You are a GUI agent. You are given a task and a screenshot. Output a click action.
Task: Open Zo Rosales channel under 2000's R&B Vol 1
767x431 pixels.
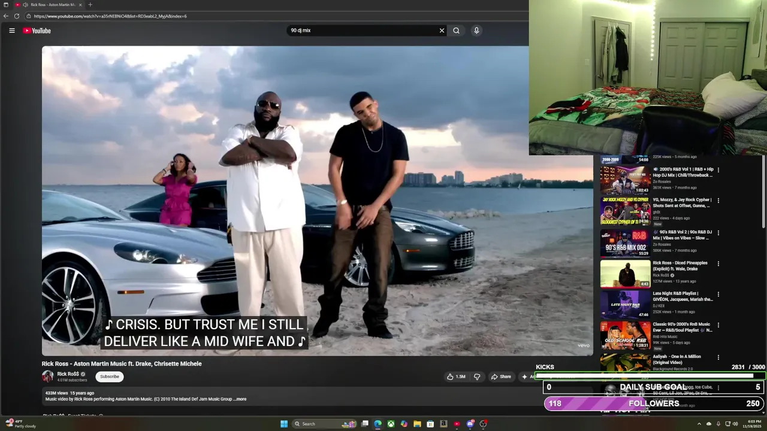pos(662,181)
